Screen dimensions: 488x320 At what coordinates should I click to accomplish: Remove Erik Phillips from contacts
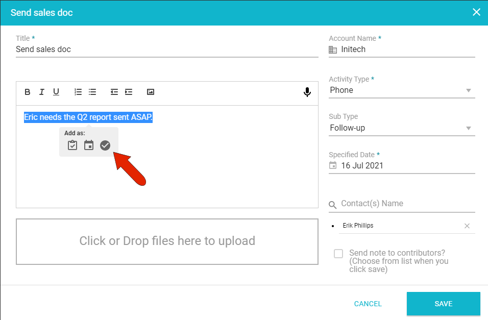click(467, 226)
